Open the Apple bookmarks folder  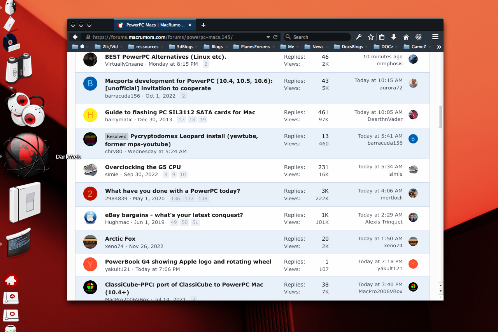pyautogui.click(x=81, y=47)
